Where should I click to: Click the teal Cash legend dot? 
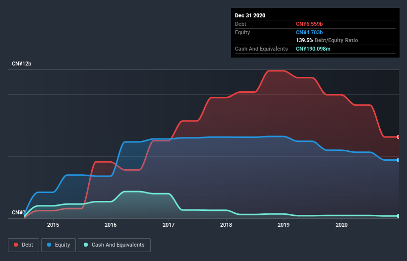[x=86, y=245]
